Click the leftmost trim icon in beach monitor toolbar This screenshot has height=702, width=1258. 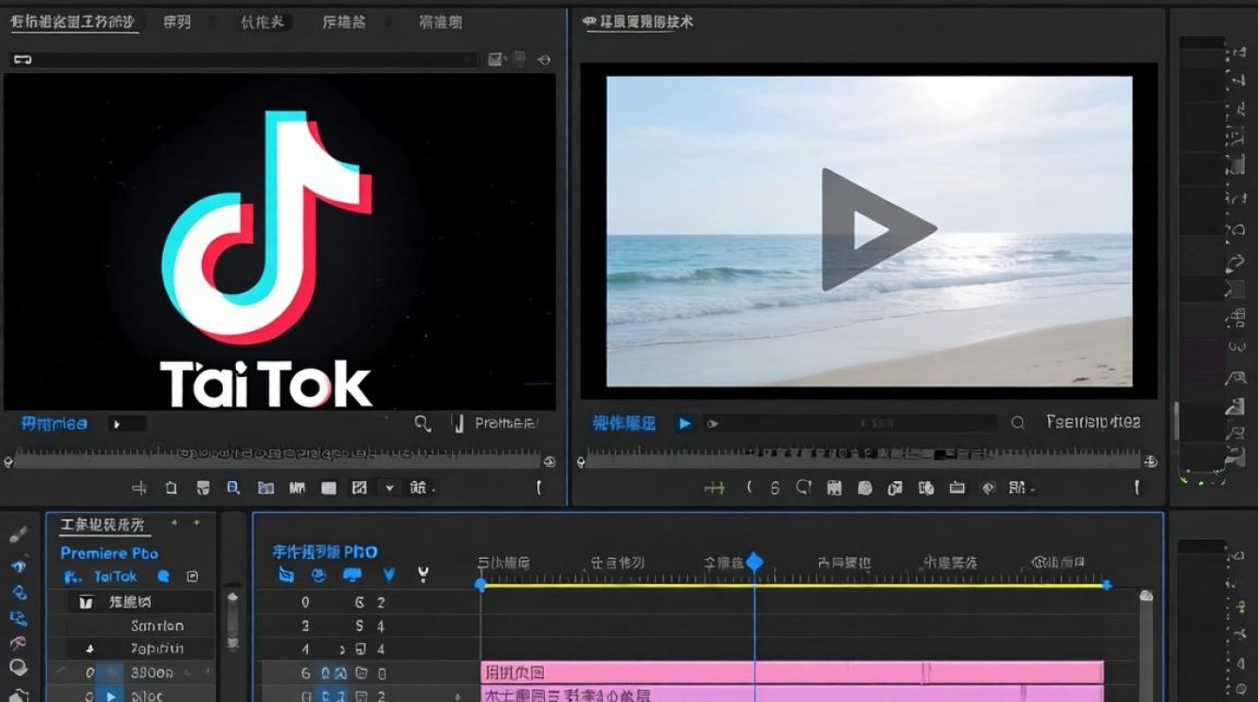pos(714,488)
